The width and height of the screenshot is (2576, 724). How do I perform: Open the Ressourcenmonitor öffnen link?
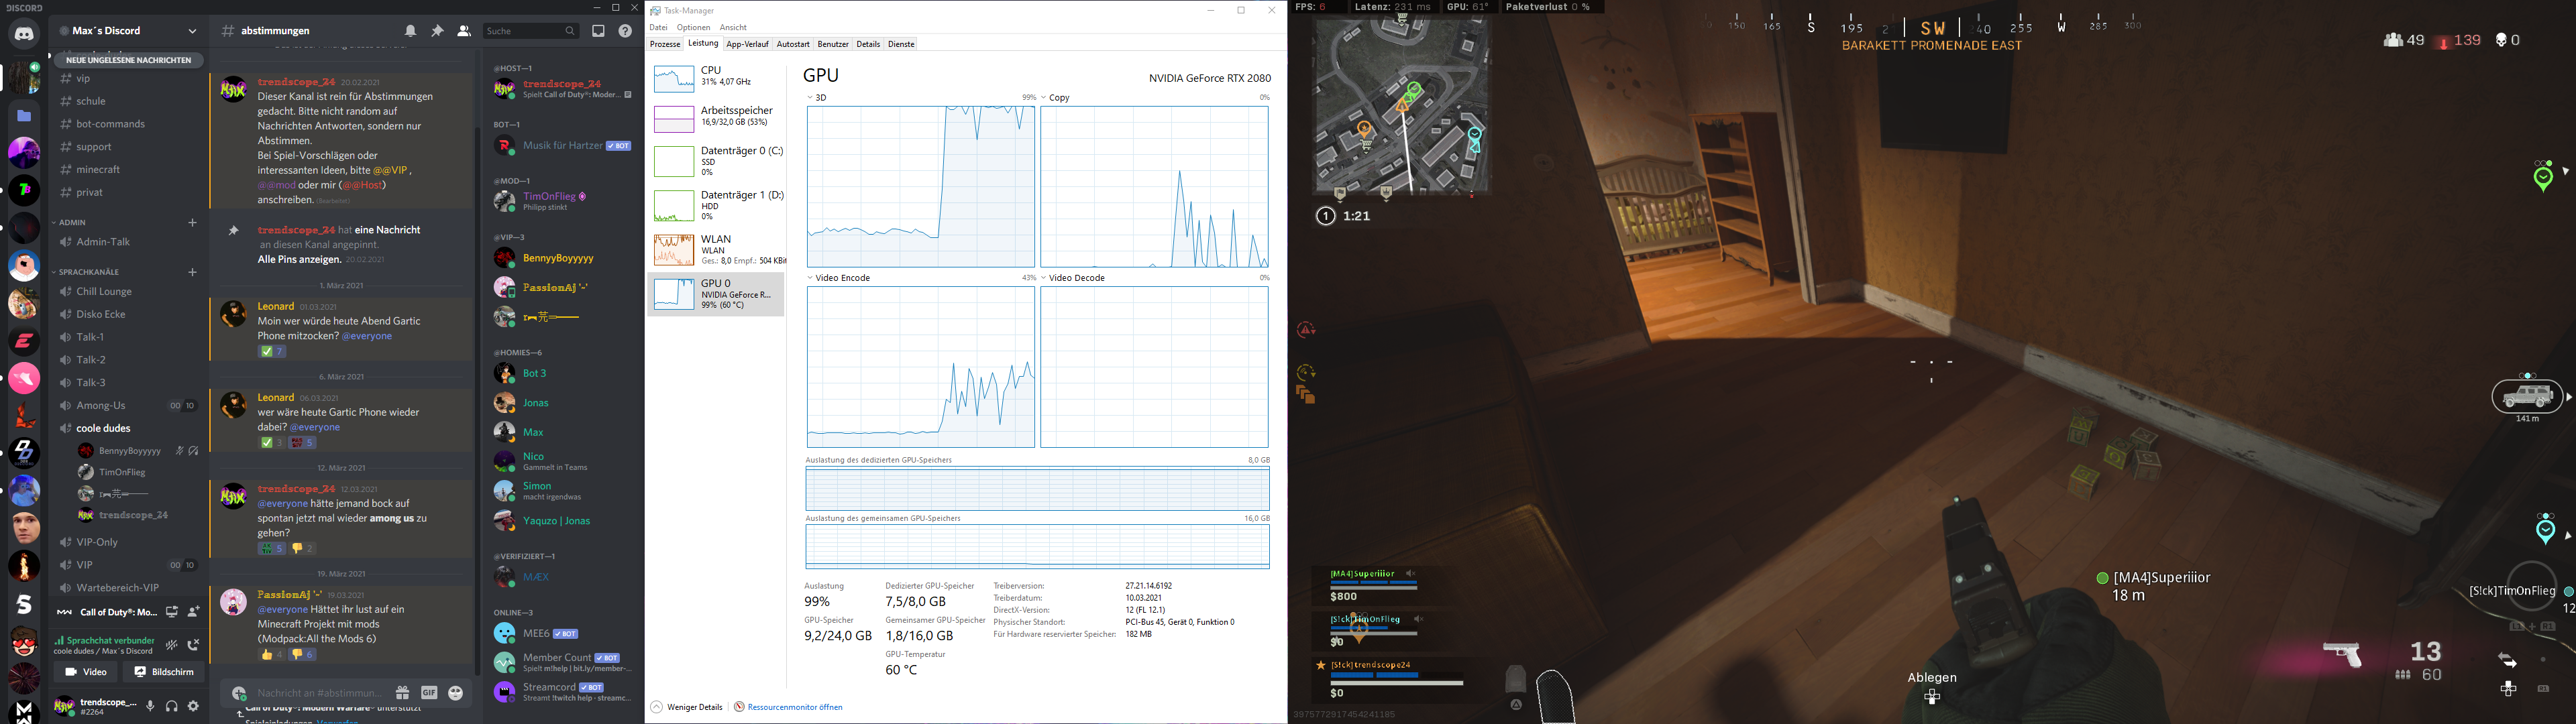click(795, 707)
